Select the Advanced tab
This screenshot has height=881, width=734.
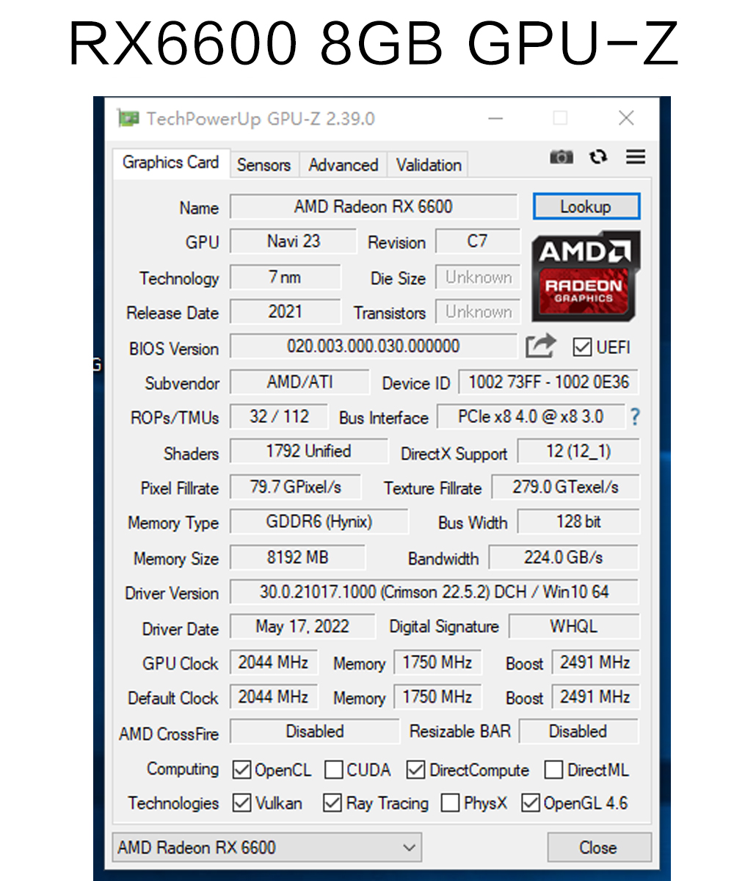(x=343, y=164)
